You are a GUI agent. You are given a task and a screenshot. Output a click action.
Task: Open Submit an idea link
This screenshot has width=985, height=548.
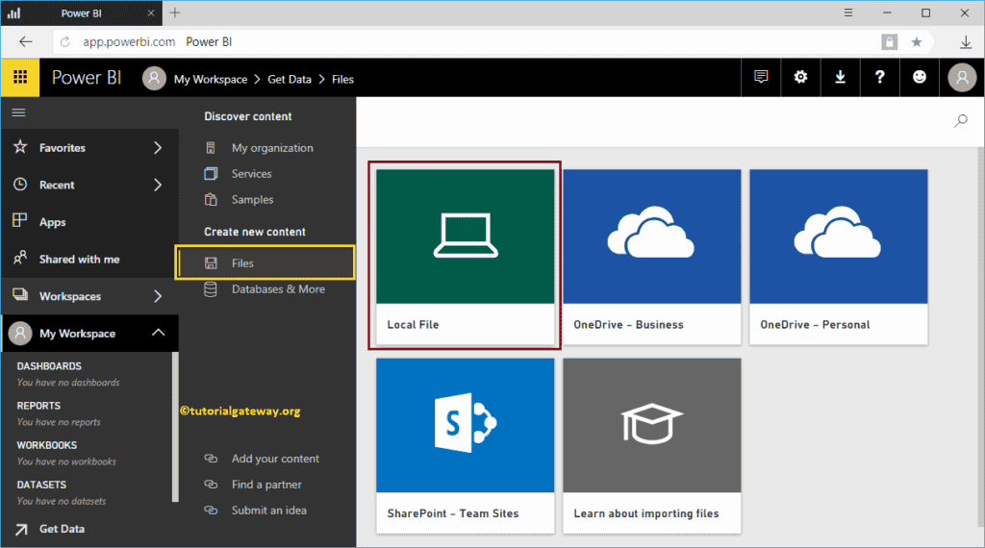tap(269, 511)
